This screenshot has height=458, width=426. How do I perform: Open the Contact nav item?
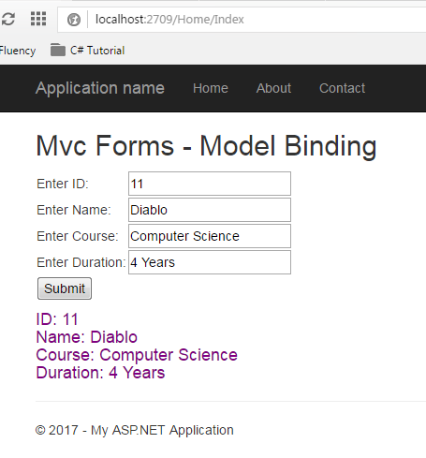tap(342, 88)
